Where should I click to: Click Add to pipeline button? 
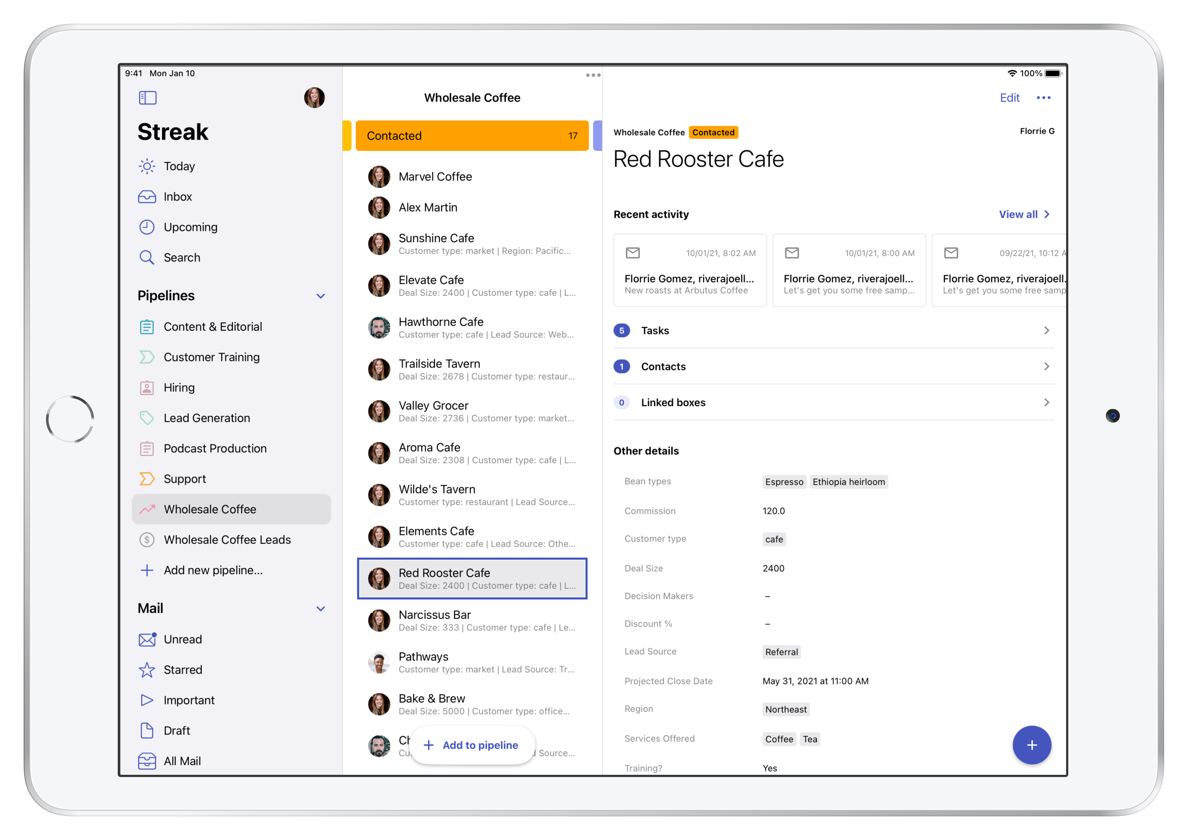472,745
